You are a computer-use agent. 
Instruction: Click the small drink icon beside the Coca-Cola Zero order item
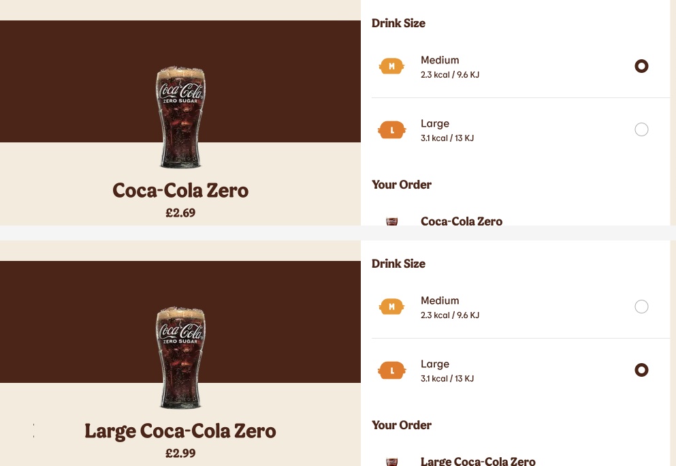tap(391, 221)
